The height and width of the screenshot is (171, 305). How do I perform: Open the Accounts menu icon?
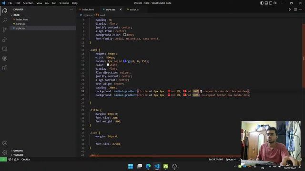tap(5, 143)
